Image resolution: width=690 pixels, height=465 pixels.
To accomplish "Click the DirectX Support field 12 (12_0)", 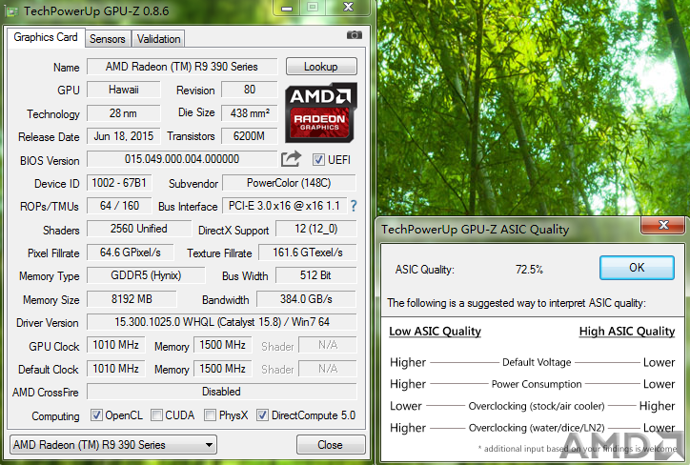I will [316, 229].
